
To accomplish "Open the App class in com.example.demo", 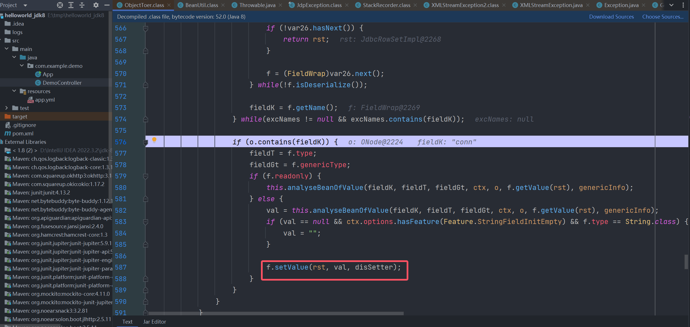I will tap(48, 74).
